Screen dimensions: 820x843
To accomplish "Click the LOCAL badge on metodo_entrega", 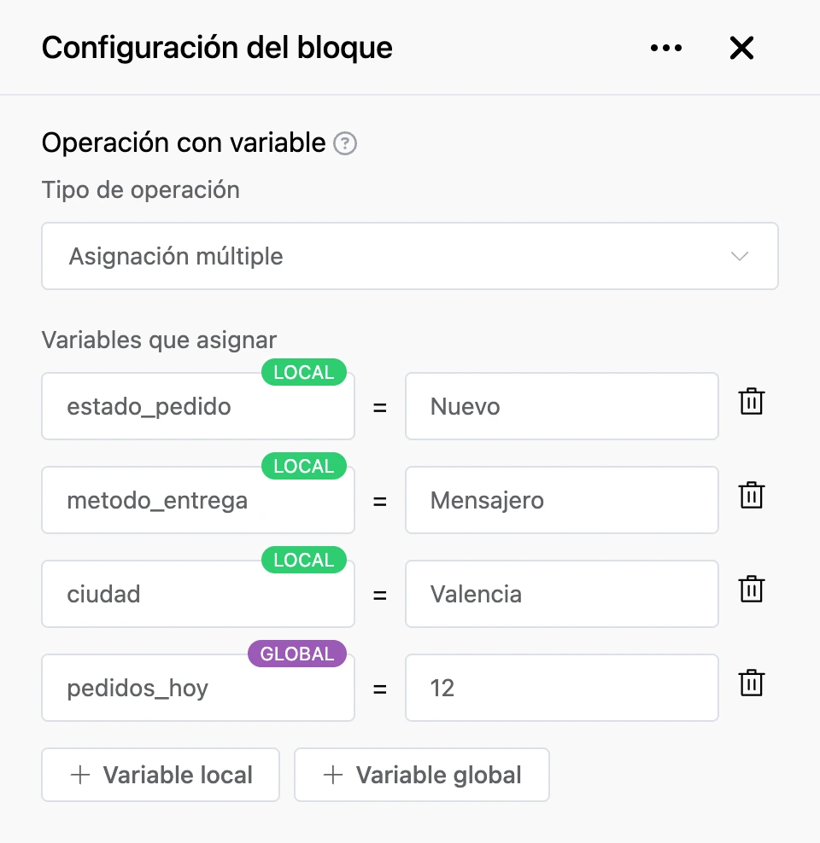I will tap(304, 466).
